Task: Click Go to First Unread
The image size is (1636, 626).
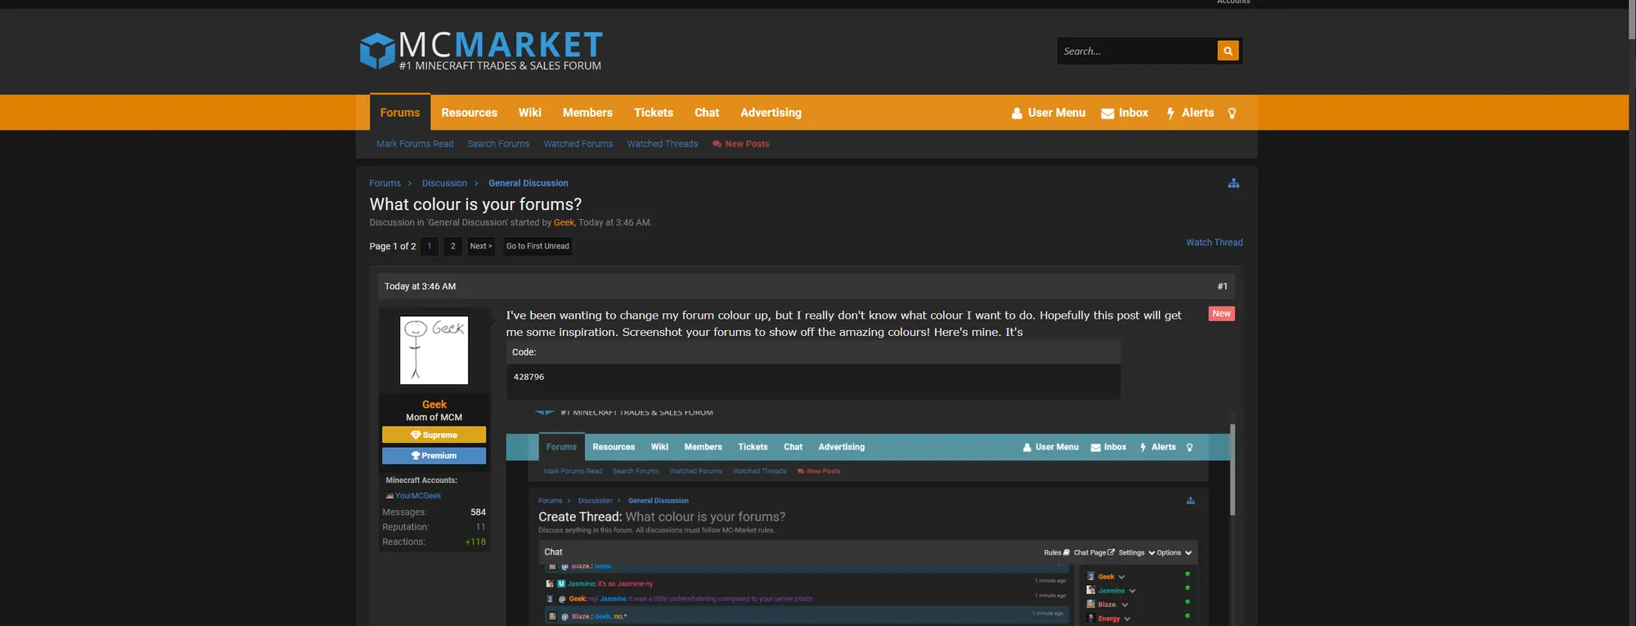Action: [x=537, y=246]
